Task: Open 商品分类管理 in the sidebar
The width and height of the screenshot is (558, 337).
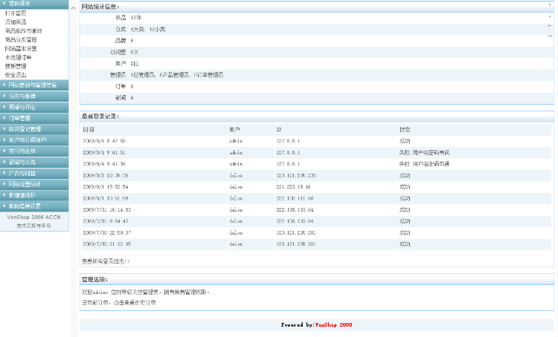Action: tap(21, 40)
